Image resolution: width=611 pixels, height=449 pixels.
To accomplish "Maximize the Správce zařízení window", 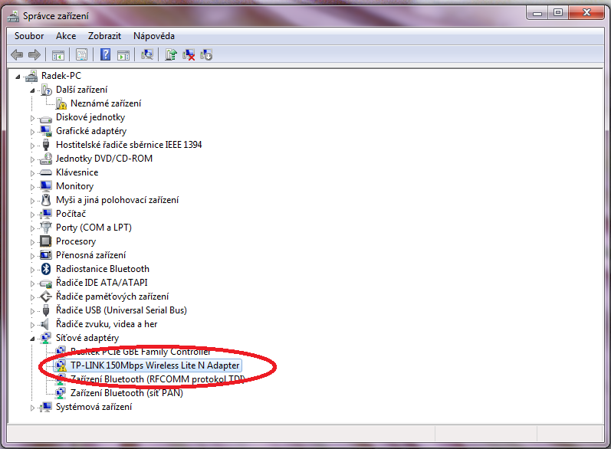I will tap(557, 13).
